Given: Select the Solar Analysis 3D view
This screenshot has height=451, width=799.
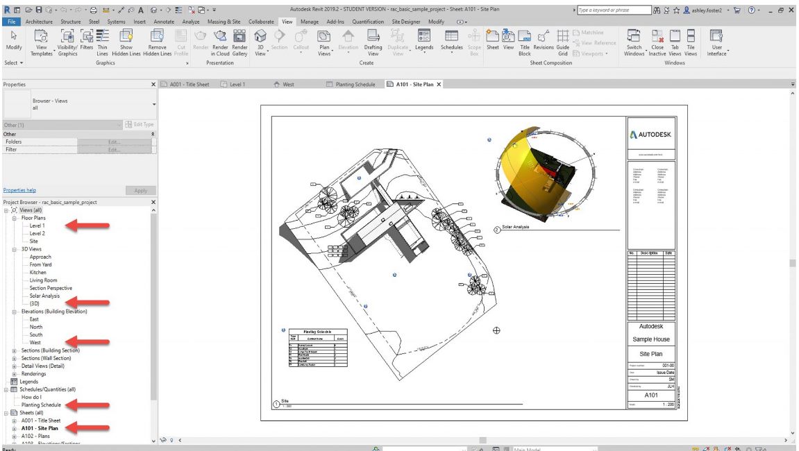Looking at the screenshot, I should tap(44, 296).
